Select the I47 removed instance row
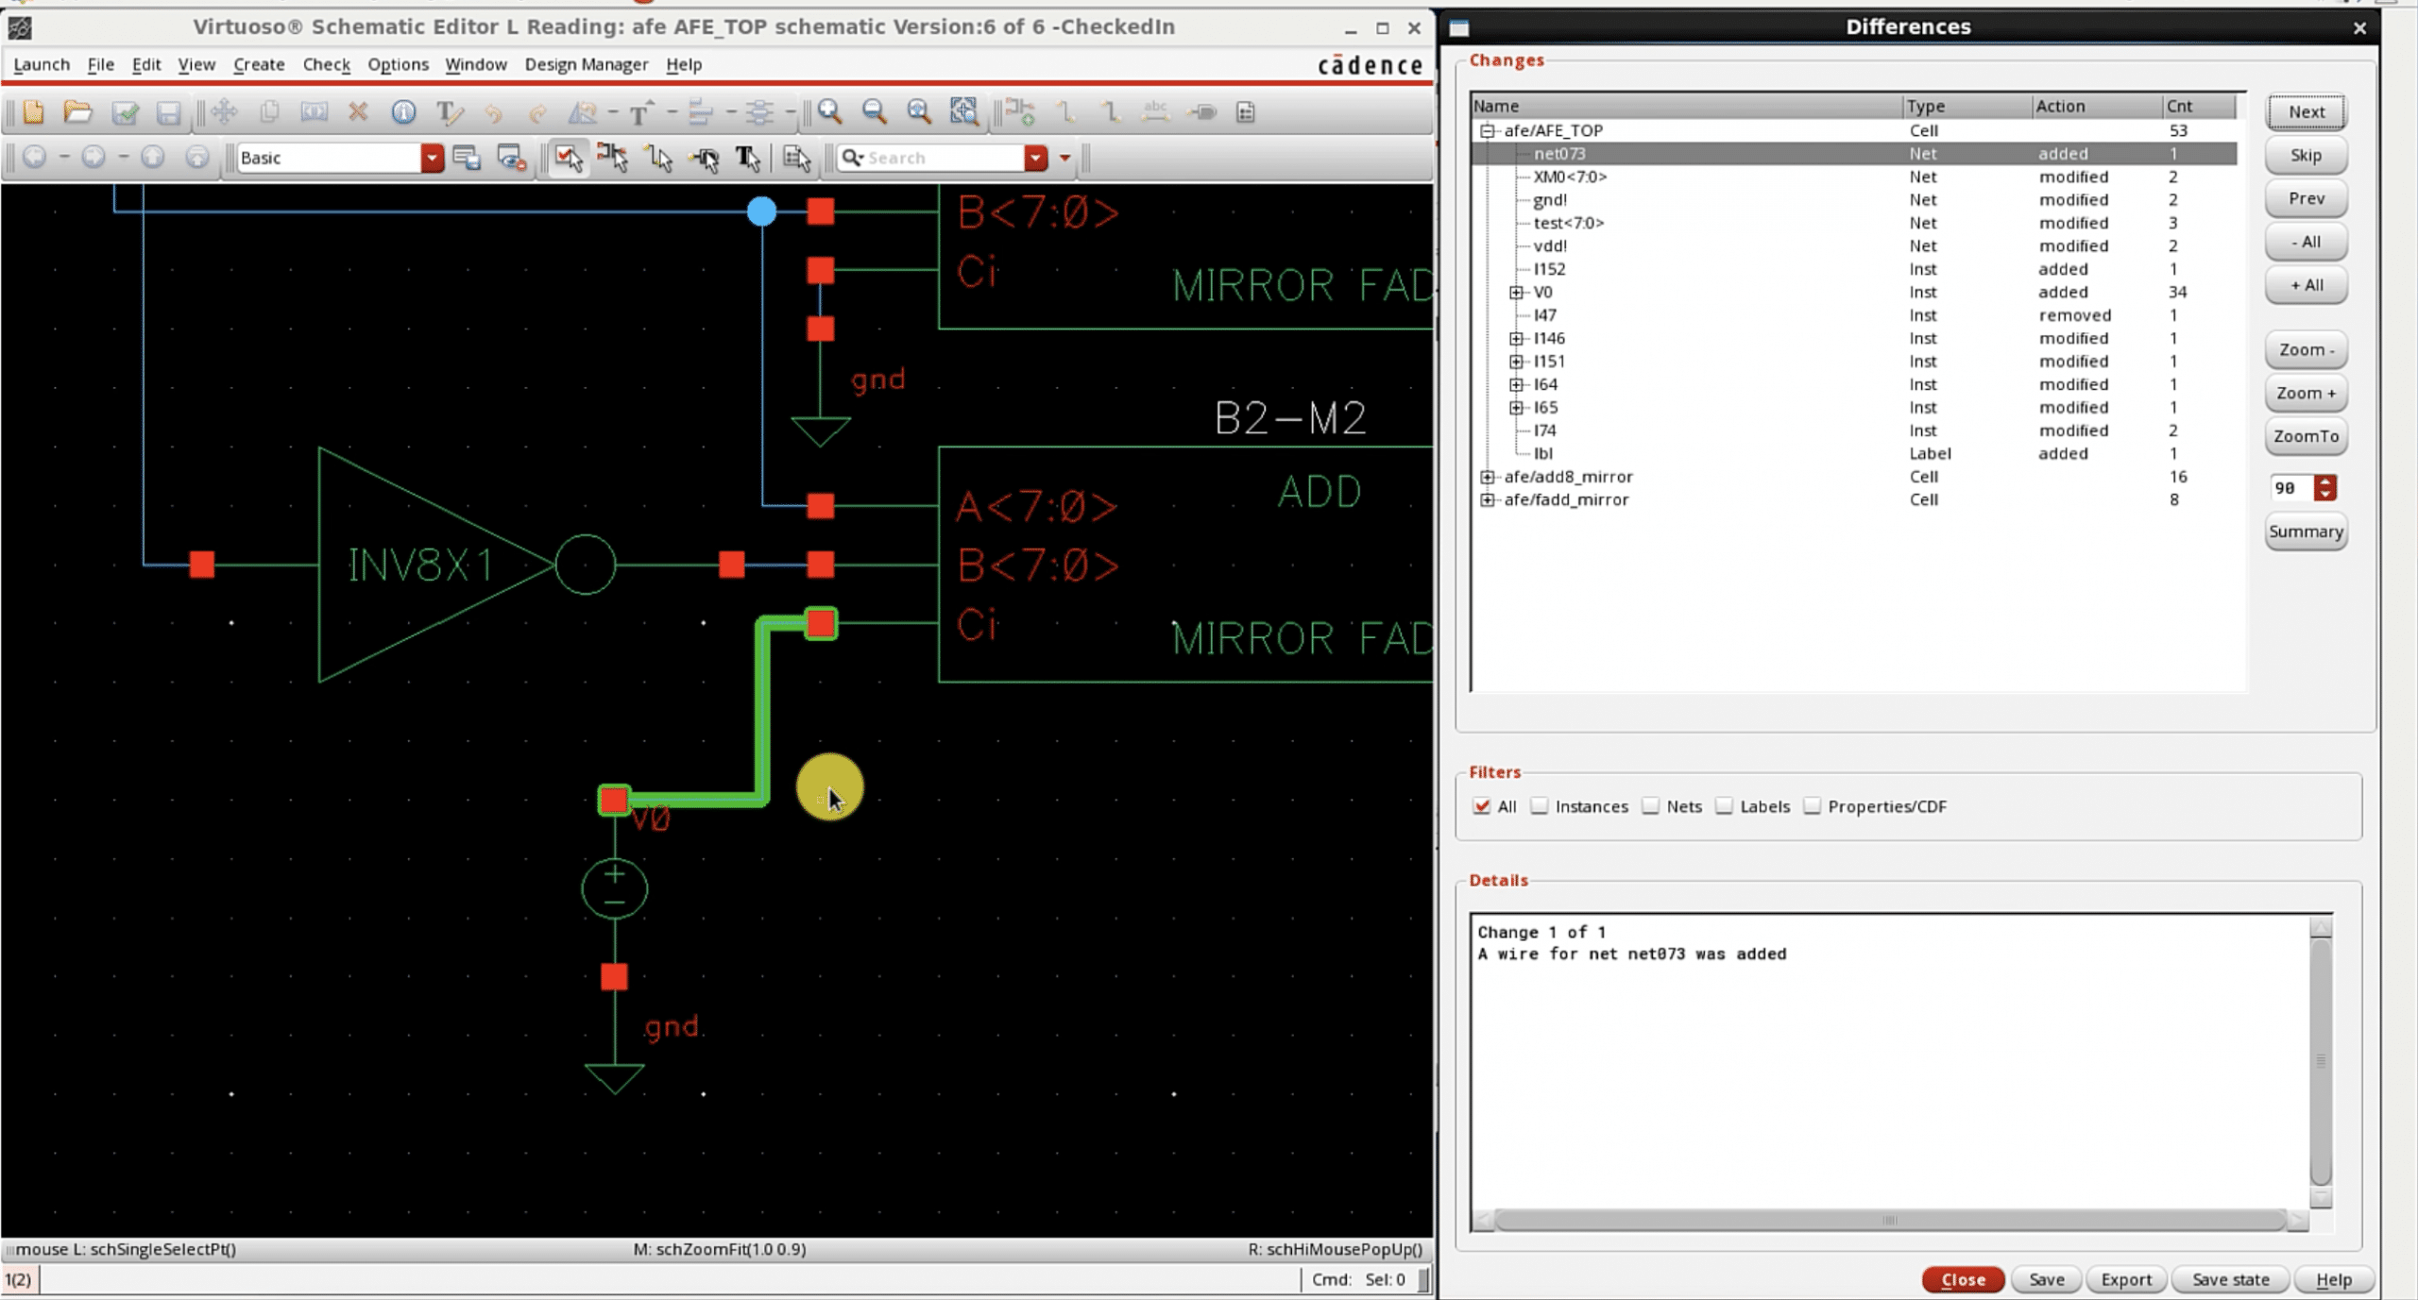The height and width of the screenshot is (1300, 2418). coord(1543,315)
